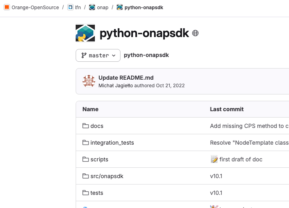Image resolution: width=289 pixels, height=208 pixels.
Task: Click the Last commit column header
Action: (227, 109)
